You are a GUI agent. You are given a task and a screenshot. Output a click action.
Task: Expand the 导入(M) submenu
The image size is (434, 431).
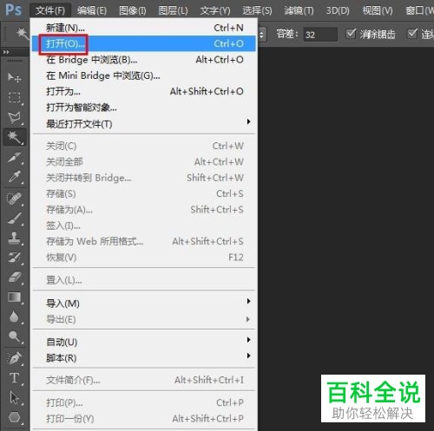tap(144, 304)
